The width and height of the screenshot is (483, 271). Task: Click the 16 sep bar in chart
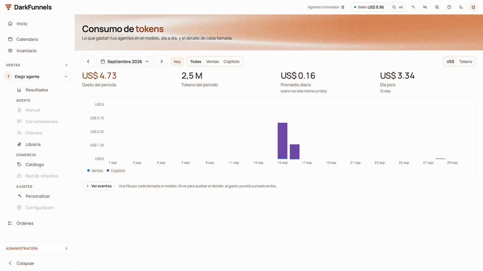pos(295,152)
